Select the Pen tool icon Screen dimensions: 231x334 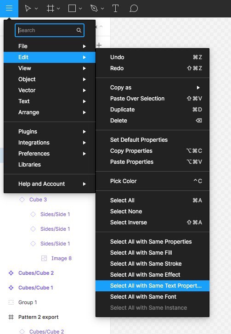(94, 9)
